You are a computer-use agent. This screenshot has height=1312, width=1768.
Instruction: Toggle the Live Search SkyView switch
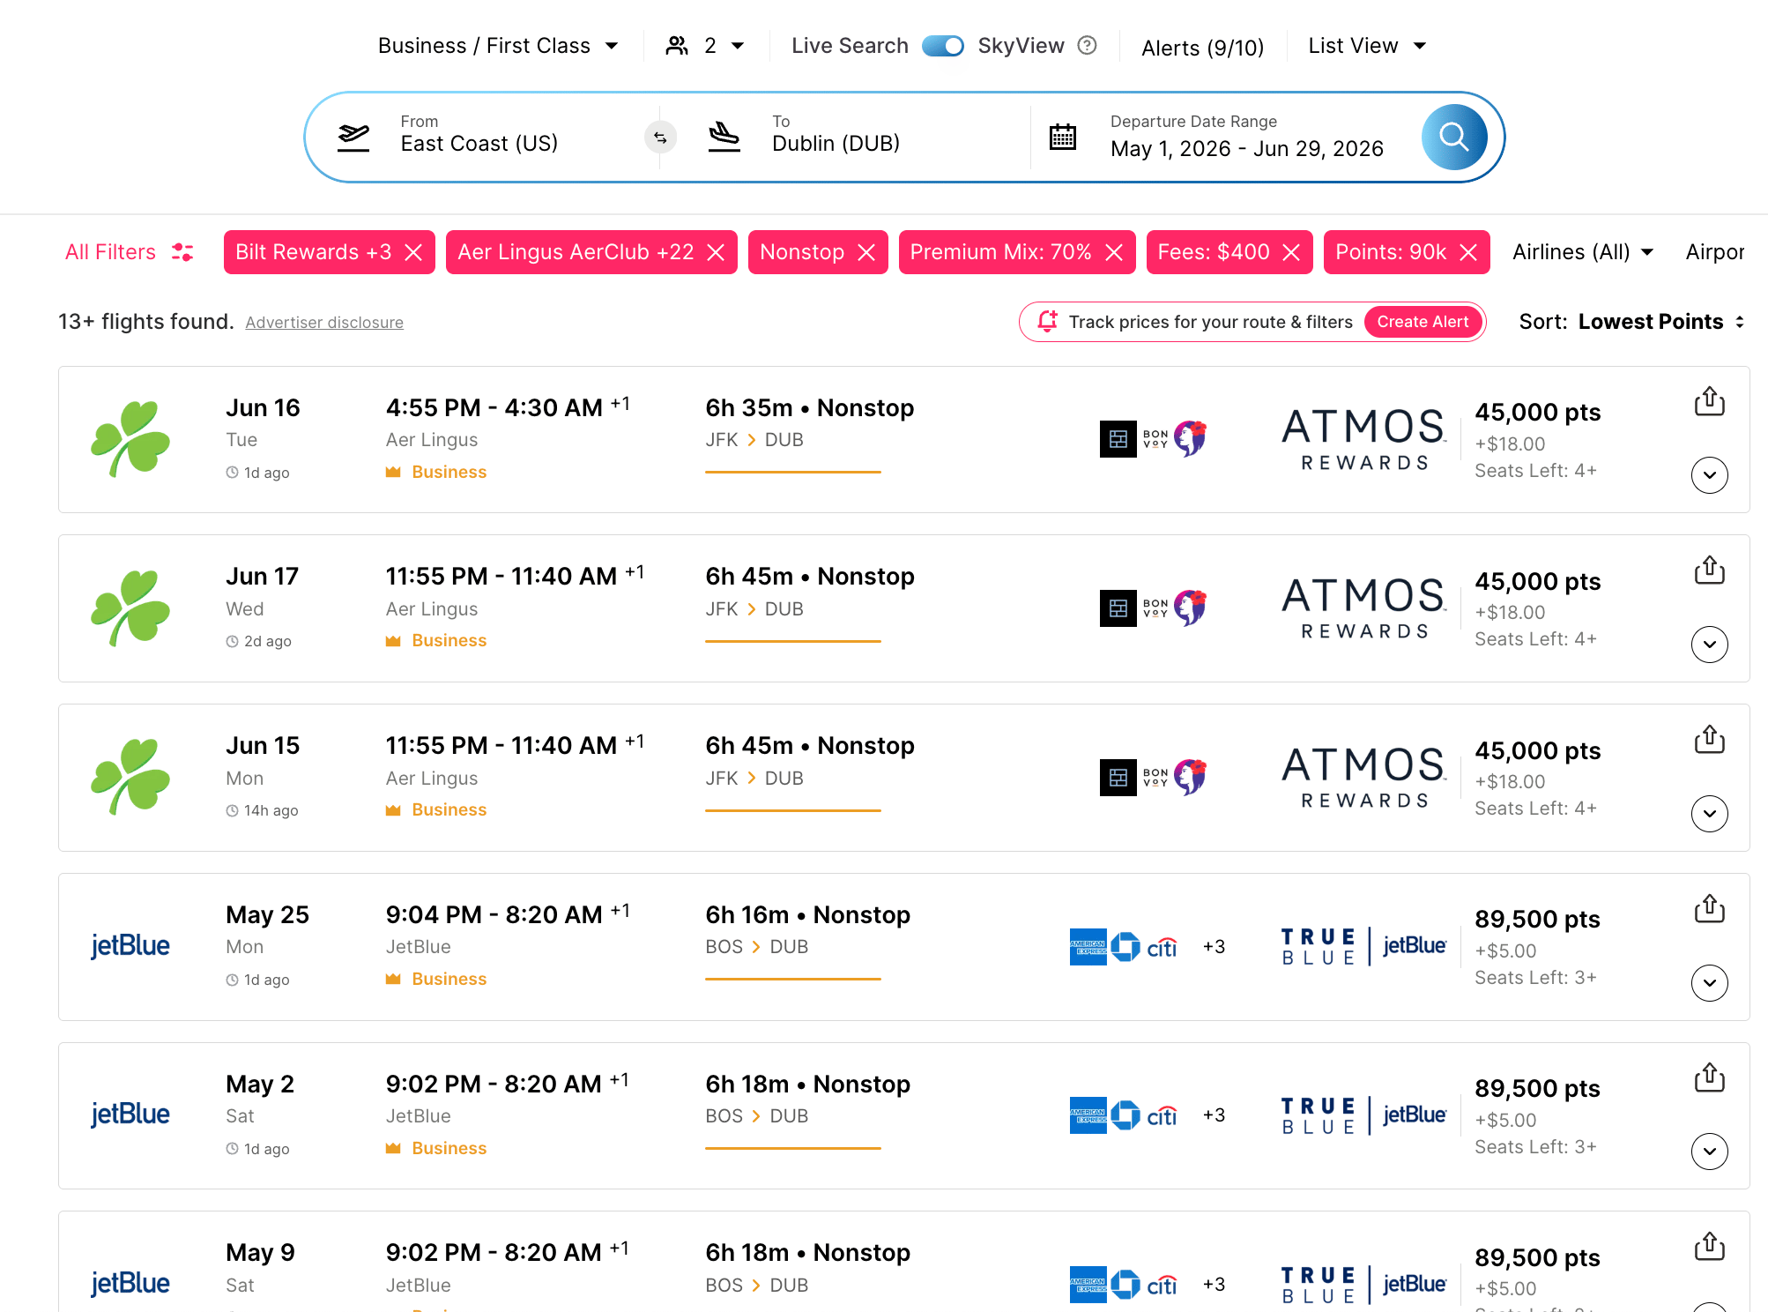click(942, 46)
